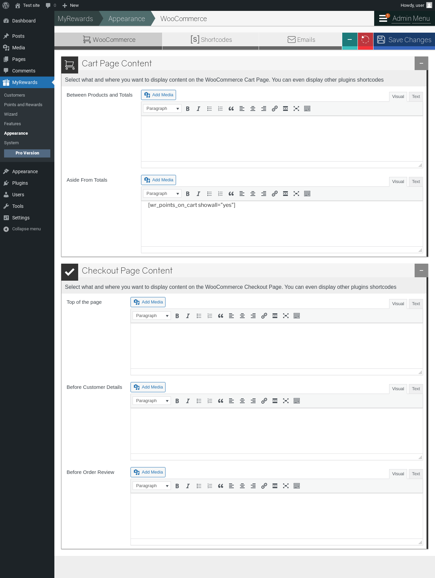The height and width of the screenshot is (578, 435).
Task: Open the Admin Menu hamburger
Action: pos(383,18)
